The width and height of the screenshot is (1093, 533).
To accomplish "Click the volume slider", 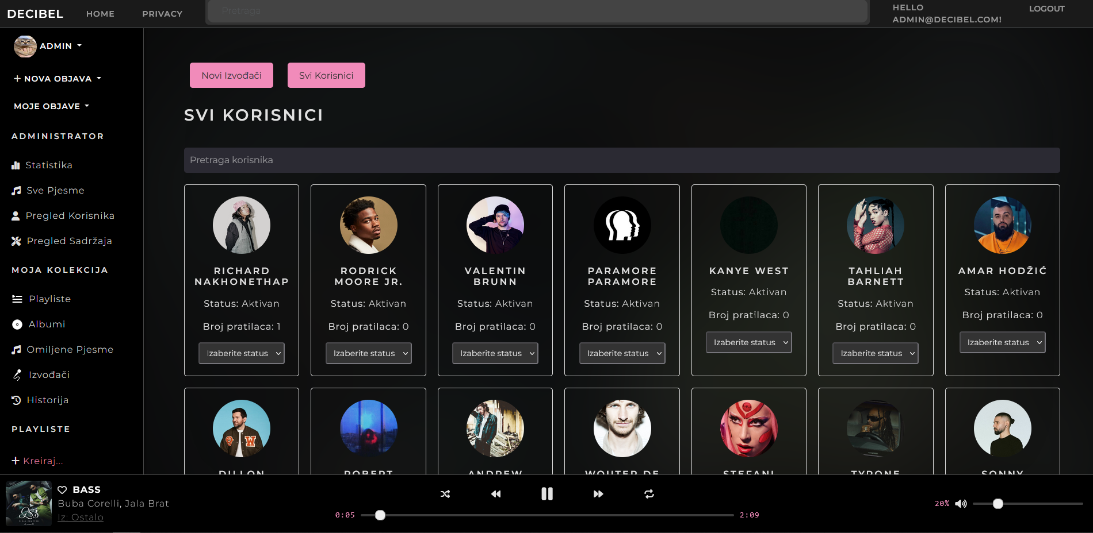I will [1028, 504].
